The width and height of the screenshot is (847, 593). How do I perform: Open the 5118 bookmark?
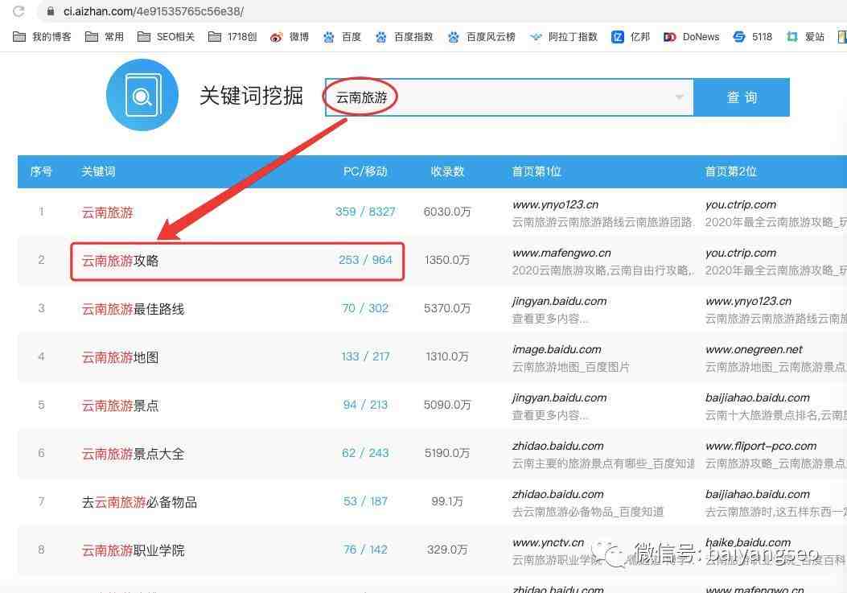click(x=752, y=36)
